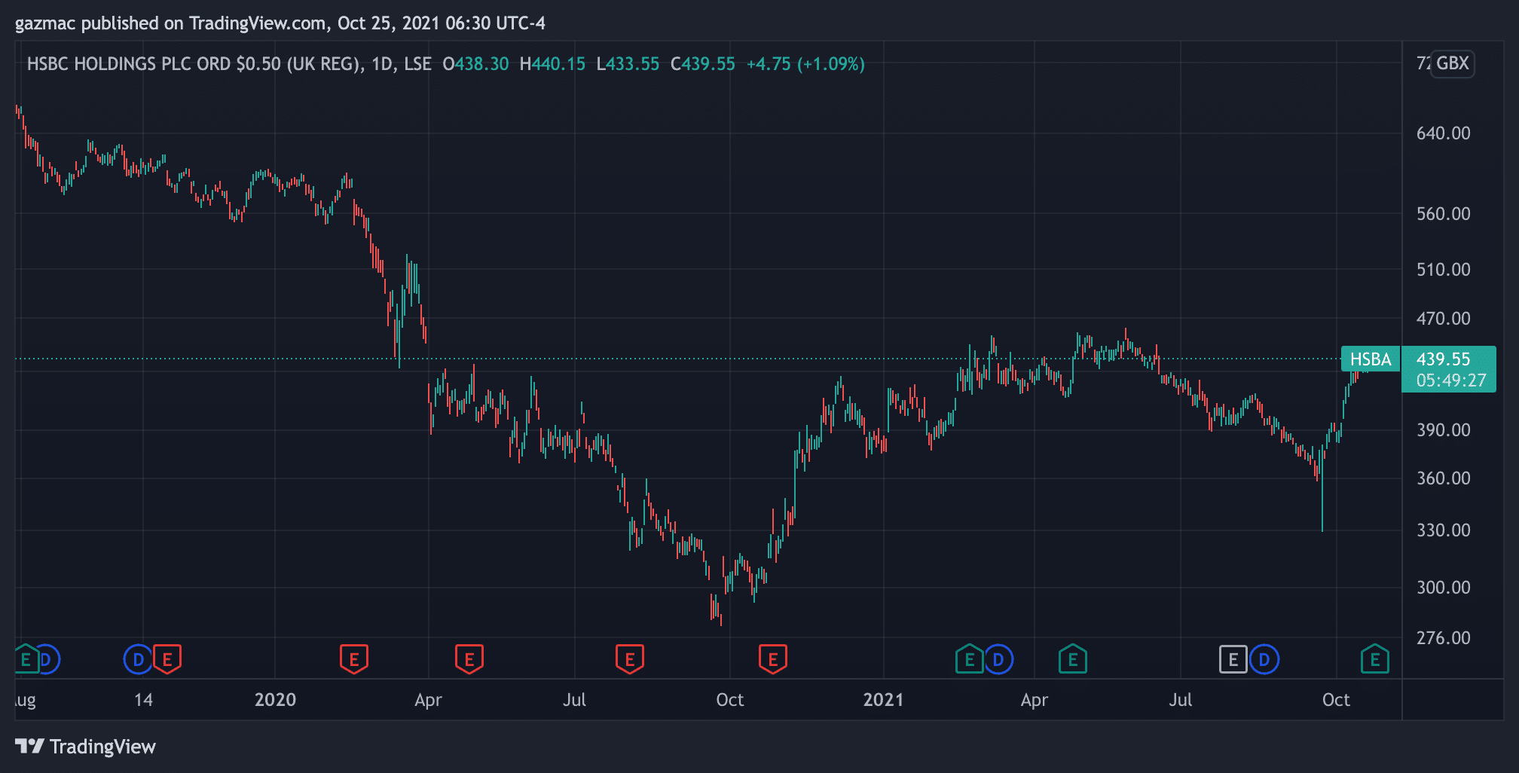The width and height of the screenshot is (1519, 773).
Task: Open the red earnings marker just after Oct 2020
Action: point(773,659)
